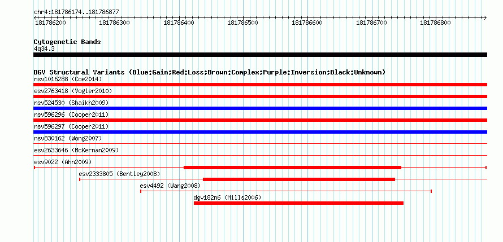
Task: Click ruler tick label 181786500
Action: (243, 23)
